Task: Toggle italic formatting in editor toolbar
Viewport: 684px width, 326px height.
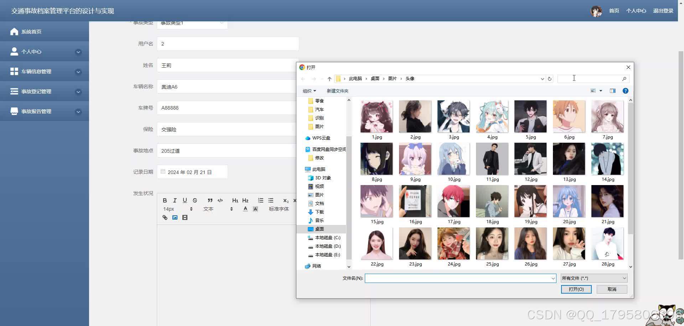Action: click(175, 200)
